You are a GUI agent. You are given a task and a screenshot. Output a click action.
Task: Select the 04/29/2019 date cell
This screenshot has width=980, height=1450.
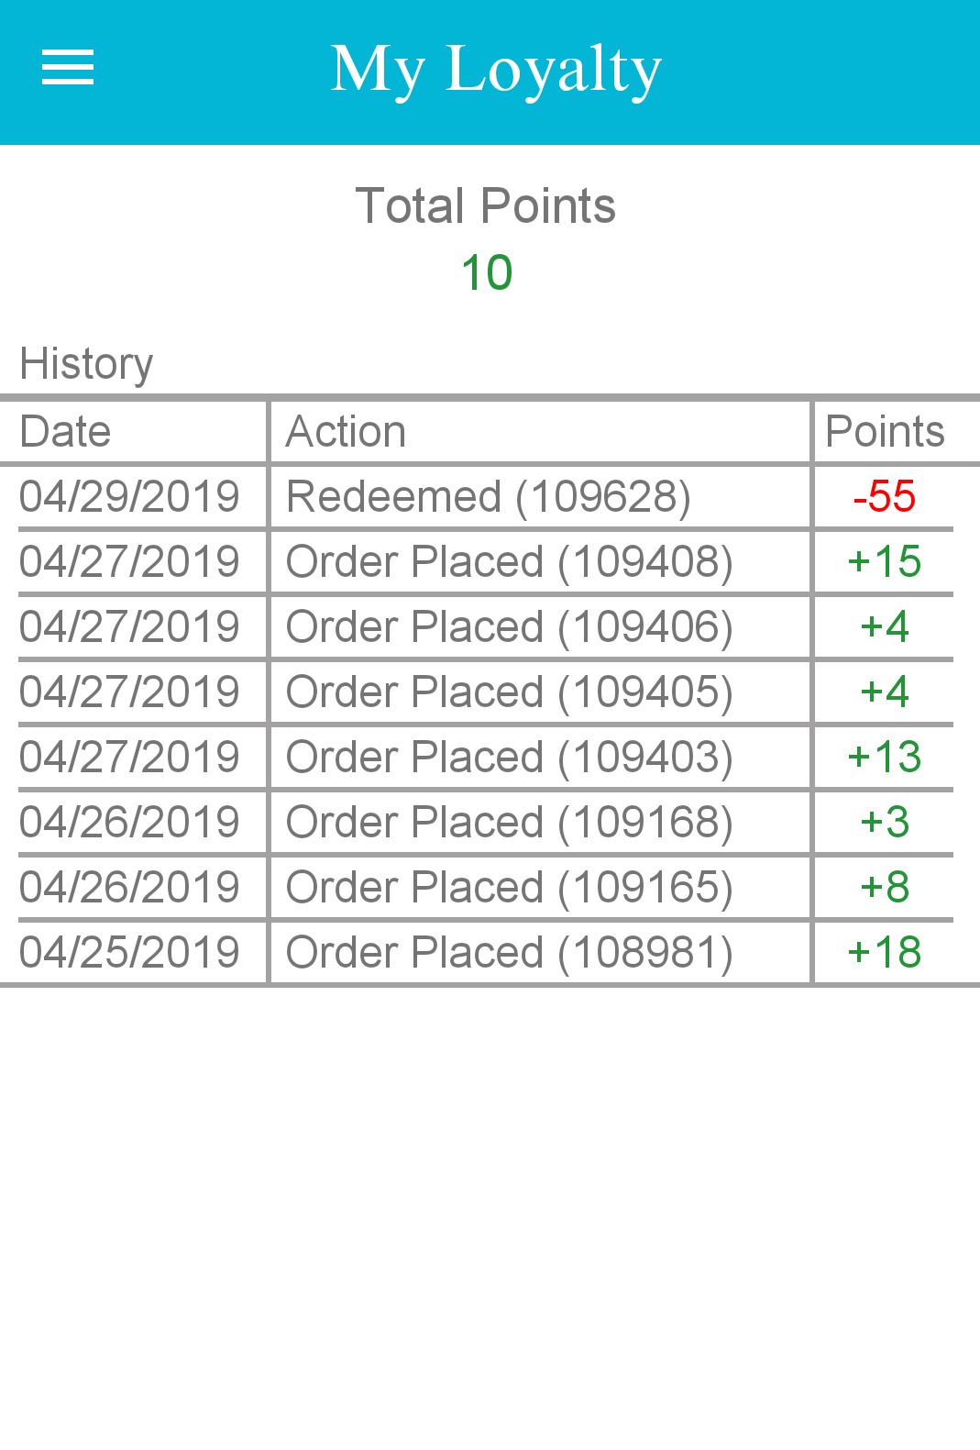point(129,497)
